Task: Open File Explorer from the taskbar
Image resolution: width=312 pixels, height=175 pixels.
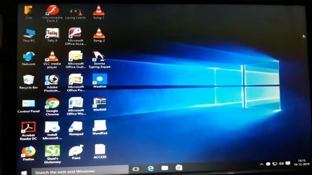Action: click(165, 168)
